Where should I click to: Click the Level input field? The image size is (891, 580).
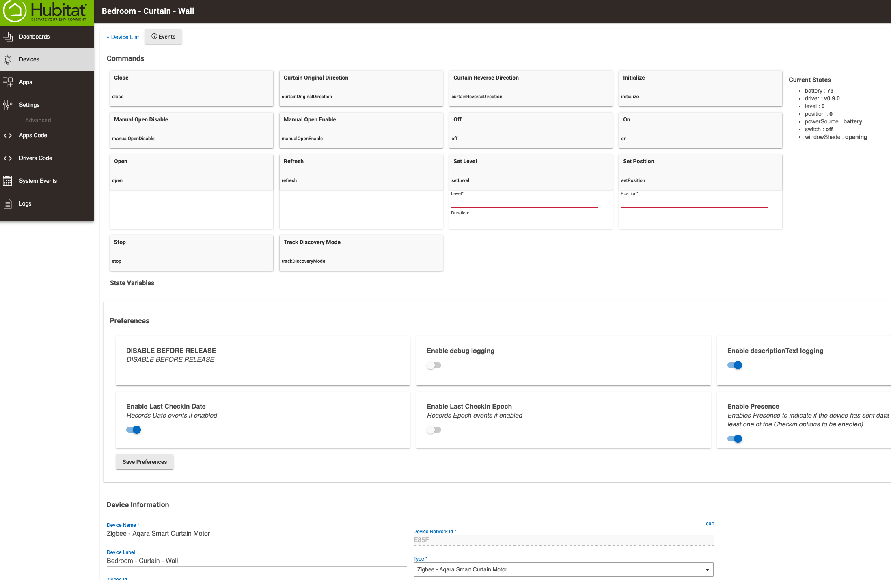pyautogui.click(x=524, y=202)
